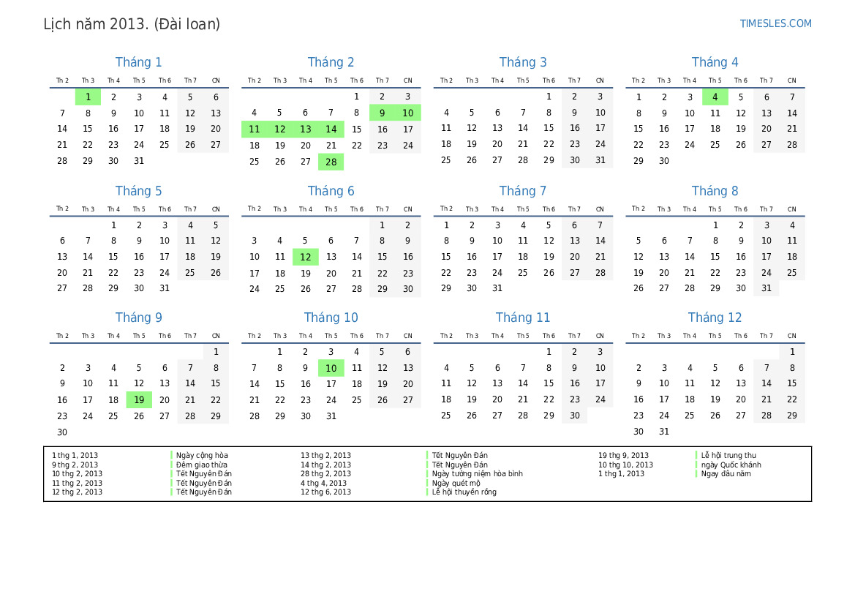Screen dimensions: 855x605
Task: Click highlighted day 10 in Tháng 10
Action: [x=331, y=368]
